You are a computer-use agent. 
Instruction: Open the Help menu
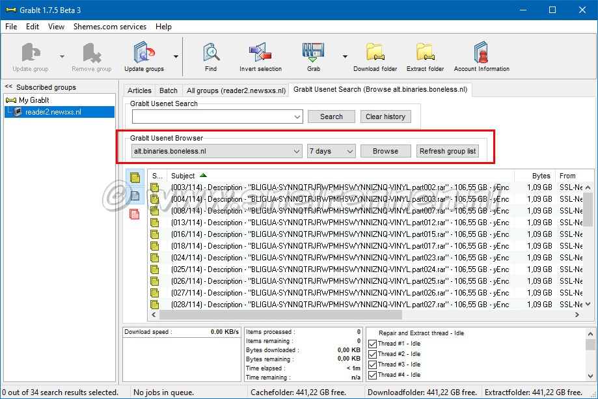coord(163,27)
